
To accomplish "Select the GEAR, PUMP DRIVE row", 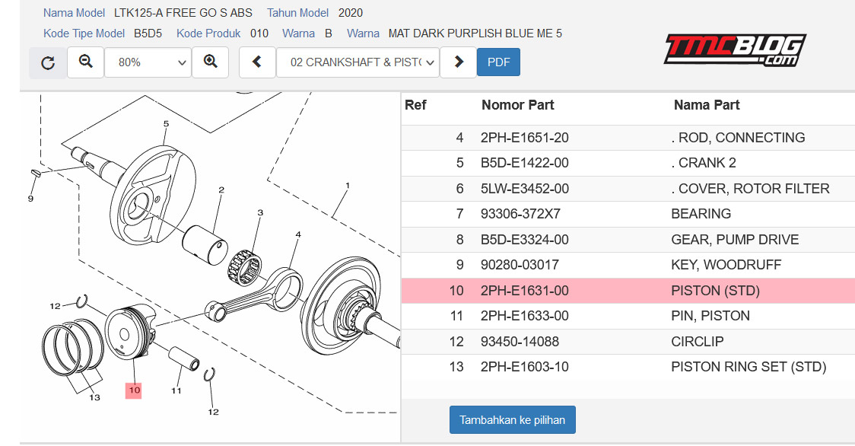I will pos(628,240).
